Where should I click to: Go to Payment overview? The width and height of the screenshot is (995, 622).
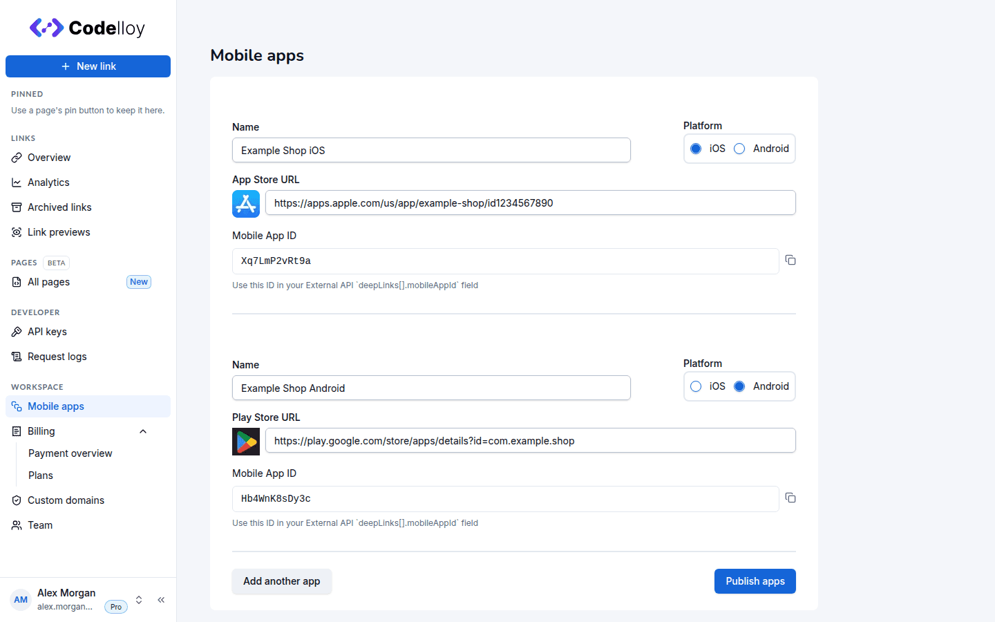(x=70, y=453)
